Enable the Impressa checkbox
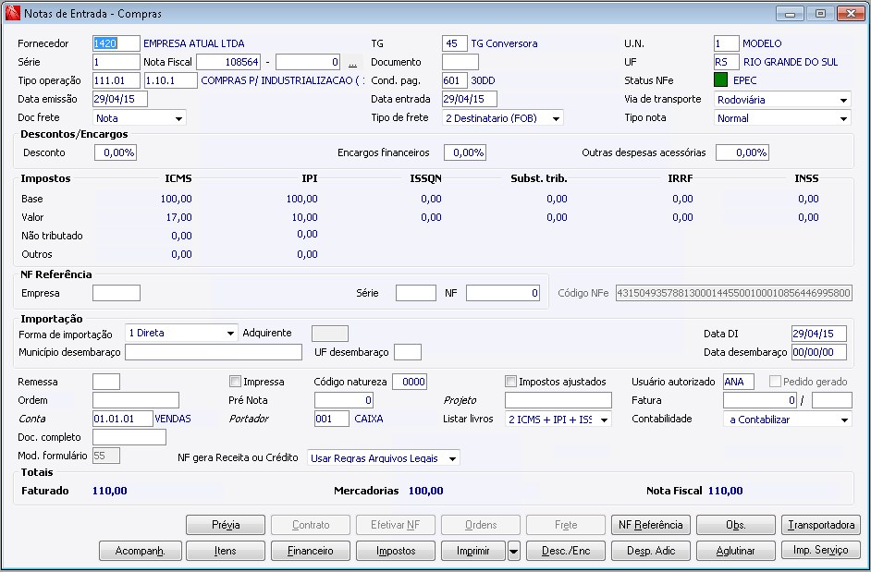 [235, 382]
